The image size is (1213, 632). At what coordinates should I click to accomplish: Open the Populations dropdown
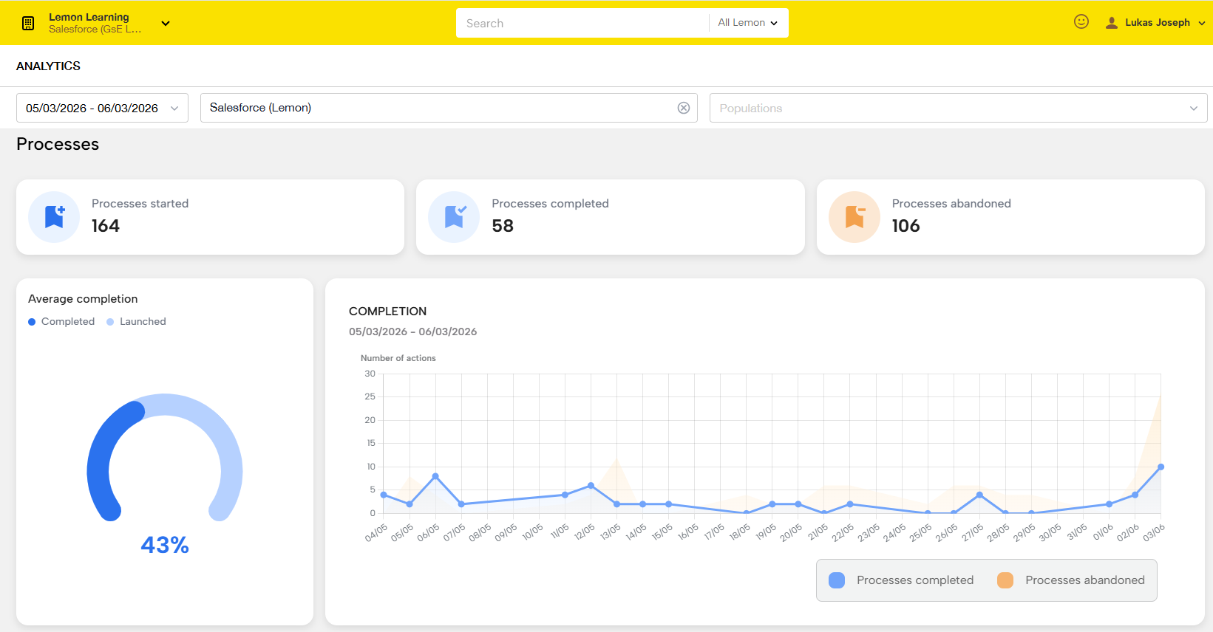tap(958, 108)
